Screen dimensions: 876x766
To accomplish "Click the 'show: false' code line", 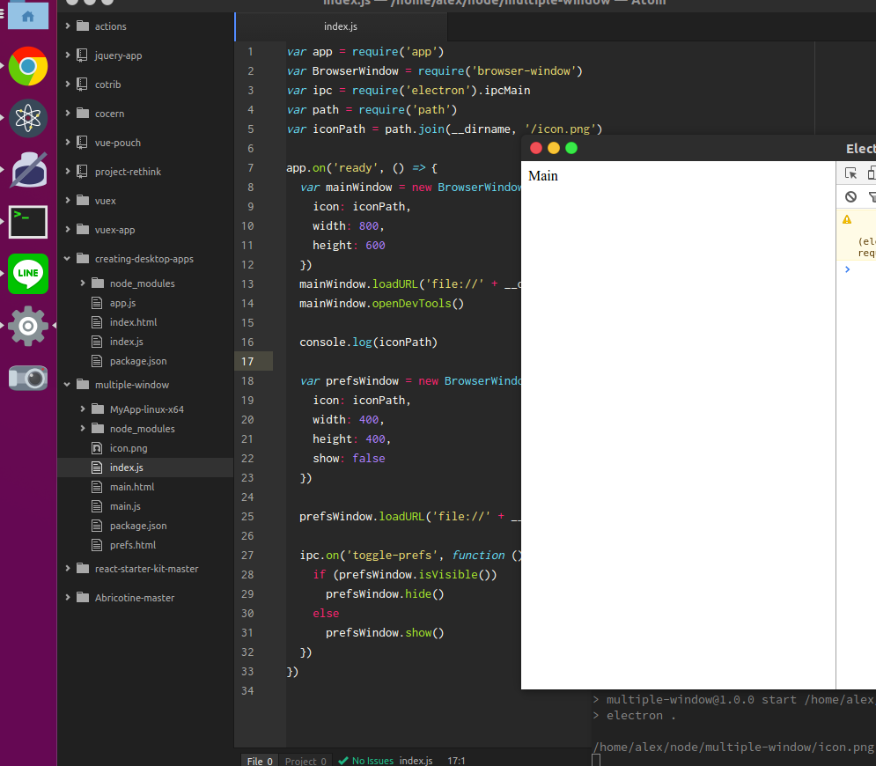I will (349, 458).
